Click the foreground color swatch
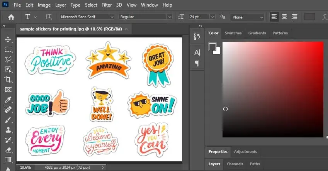The image size is (328, 171). [212, 47]
